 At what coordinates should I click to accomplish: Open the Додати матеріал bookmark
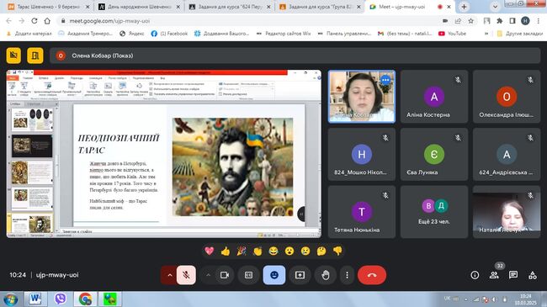(29, 34)
